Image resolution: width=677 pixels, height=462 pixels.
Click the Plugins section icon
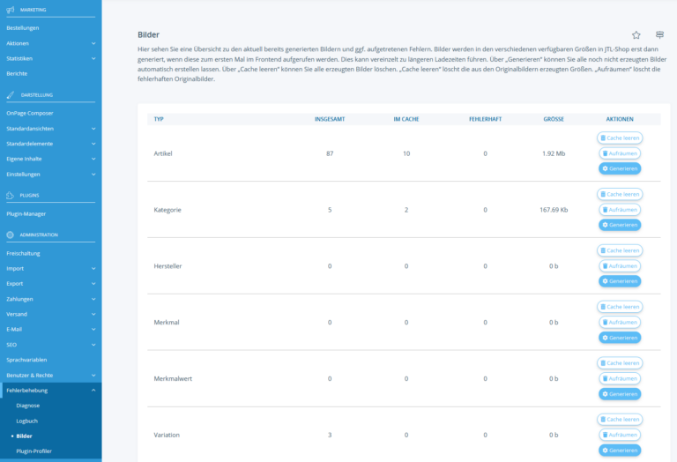pyautogui.click(x=10, y=195)
